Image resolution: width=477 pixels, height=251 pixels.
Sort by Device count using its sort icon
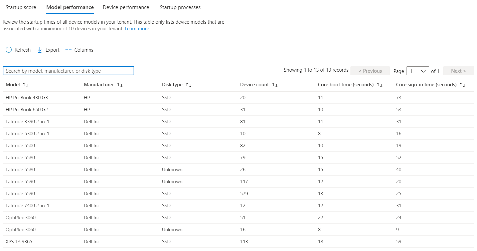tap(275, 85)
